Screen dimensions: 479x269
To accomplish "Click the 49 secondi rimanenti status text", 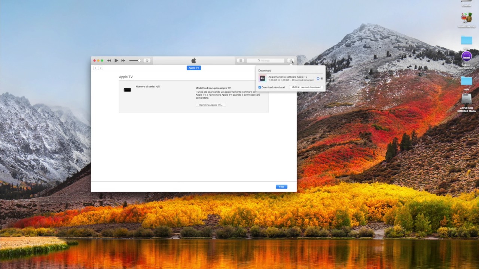I will [302, 80].
